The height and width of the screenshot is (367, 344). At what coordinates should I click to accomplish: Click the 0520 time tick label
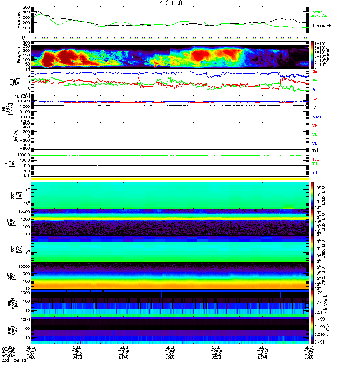pos(216,357)
